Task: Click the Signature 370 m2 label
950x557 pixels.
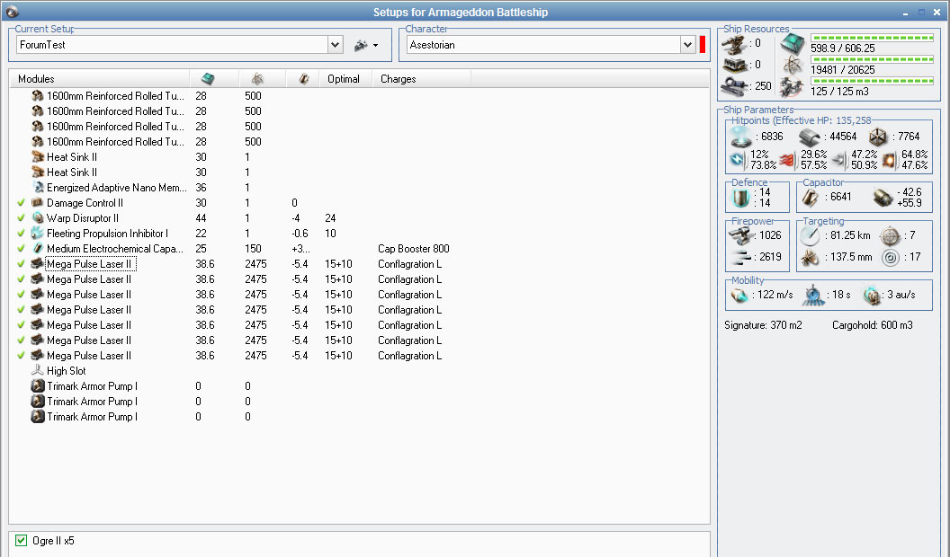Action: click(764, 325)
